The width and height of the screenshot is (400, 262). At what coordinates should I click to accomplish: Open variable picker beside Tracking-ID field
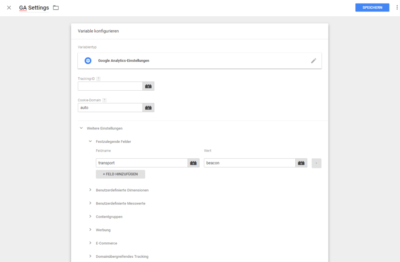(148, 86)
